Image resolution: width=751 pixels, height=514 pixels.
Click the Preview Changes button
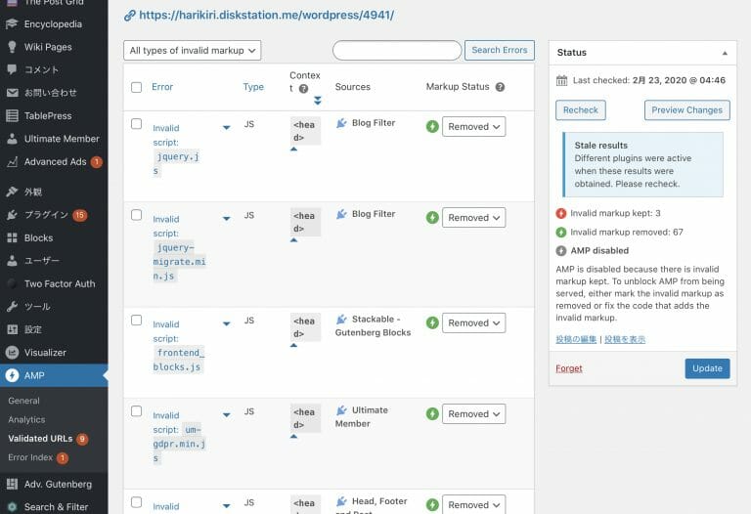pos(686,110)
